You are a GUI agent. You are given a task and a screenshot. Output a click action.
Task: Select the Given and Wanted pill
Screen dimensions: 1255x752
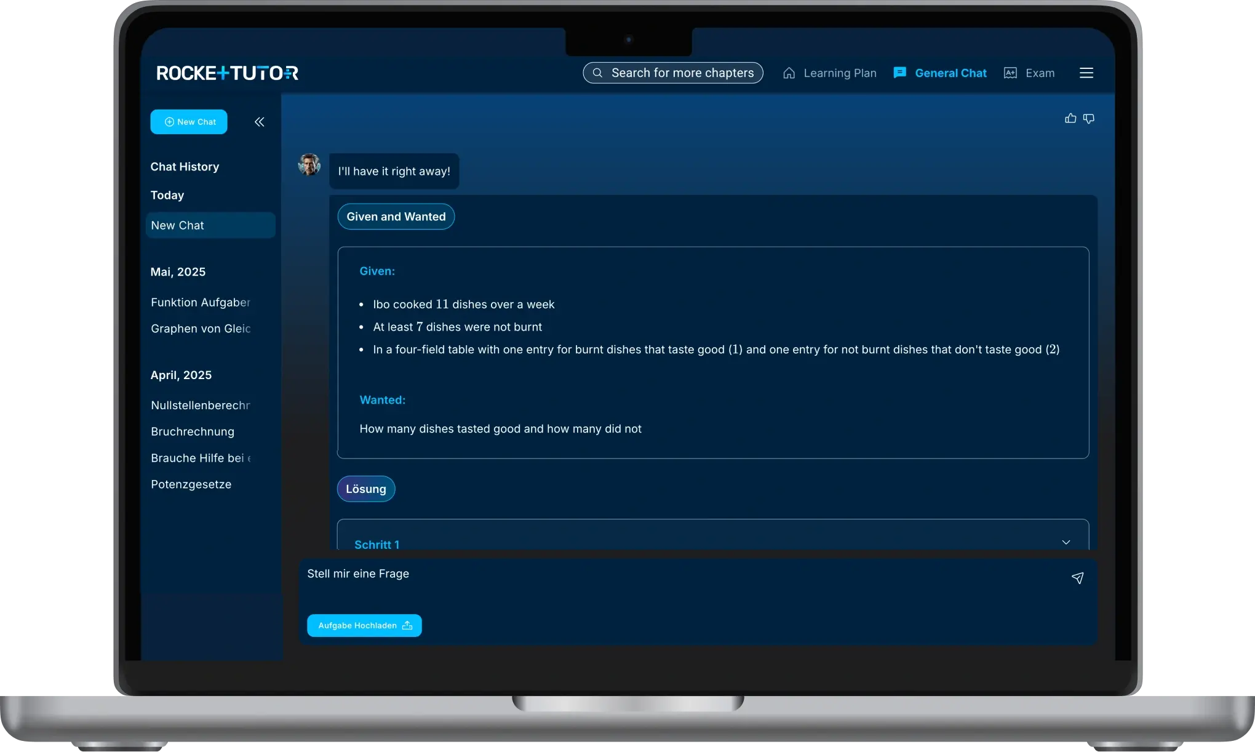396,217
